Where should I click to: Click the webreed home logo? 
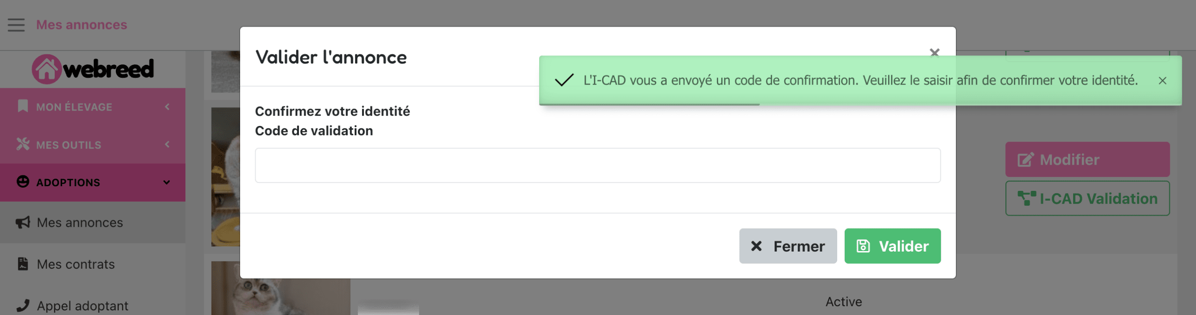point(93,69)
